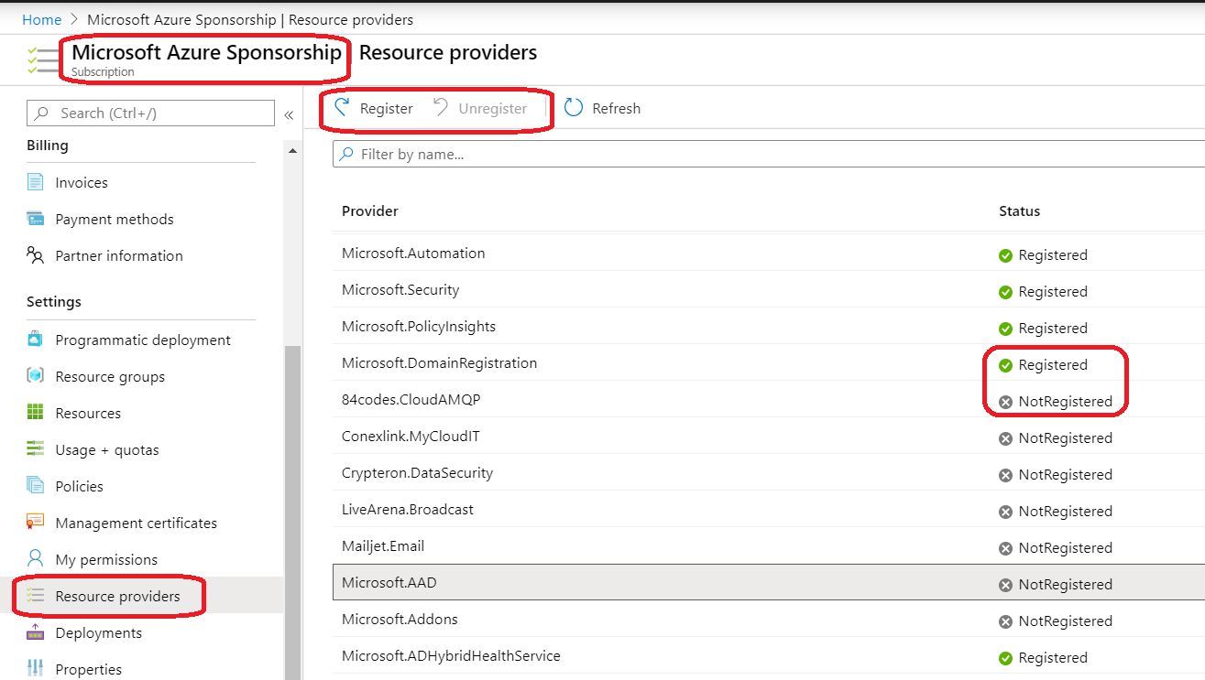Click the Resource groups cube icon

(x=36, y=376)
